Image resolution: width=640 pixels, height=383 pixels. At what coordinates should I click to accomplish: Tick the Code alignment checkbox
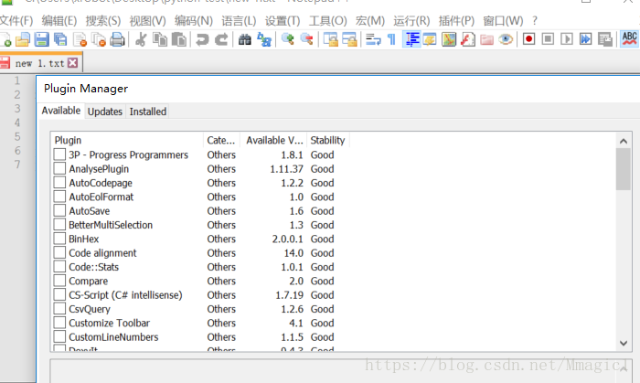pyautogui.click(x=59, y=252)
